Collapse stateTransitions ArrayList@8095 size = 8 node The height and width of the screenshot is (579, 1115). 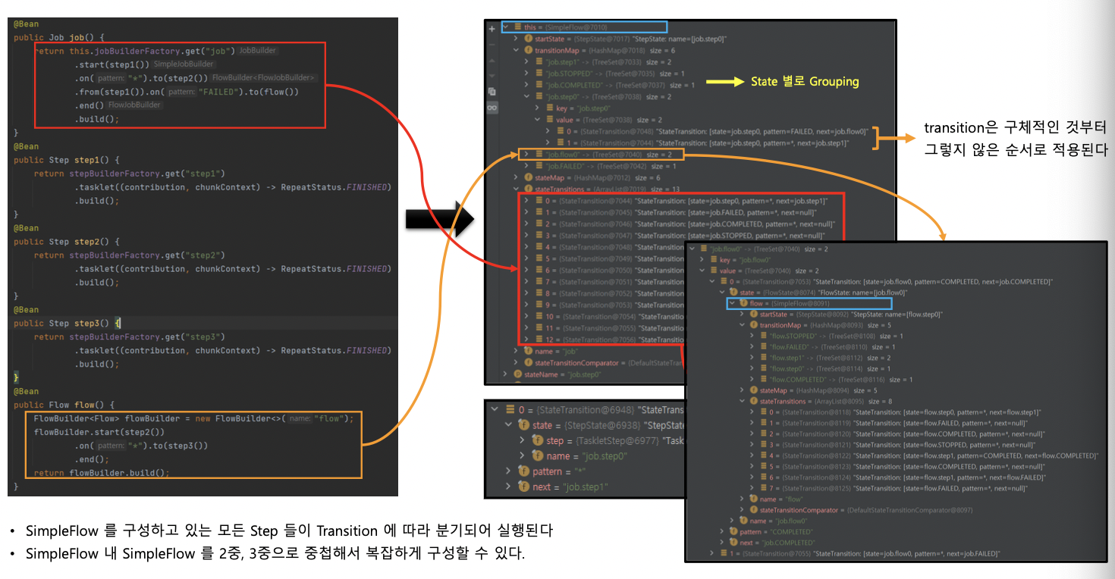[742, 401]
